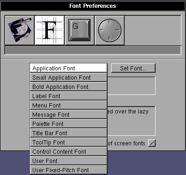The image size is (186, 175).
Task: Click the lazy dog sample text box
Action: pos(132,121)
